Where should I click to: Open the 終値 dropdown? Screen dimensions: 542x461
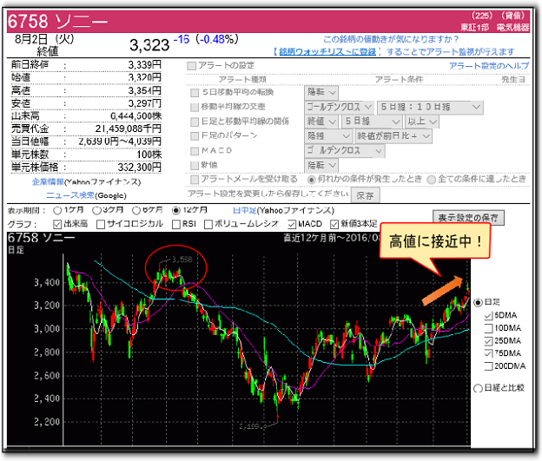coord(321,122)
